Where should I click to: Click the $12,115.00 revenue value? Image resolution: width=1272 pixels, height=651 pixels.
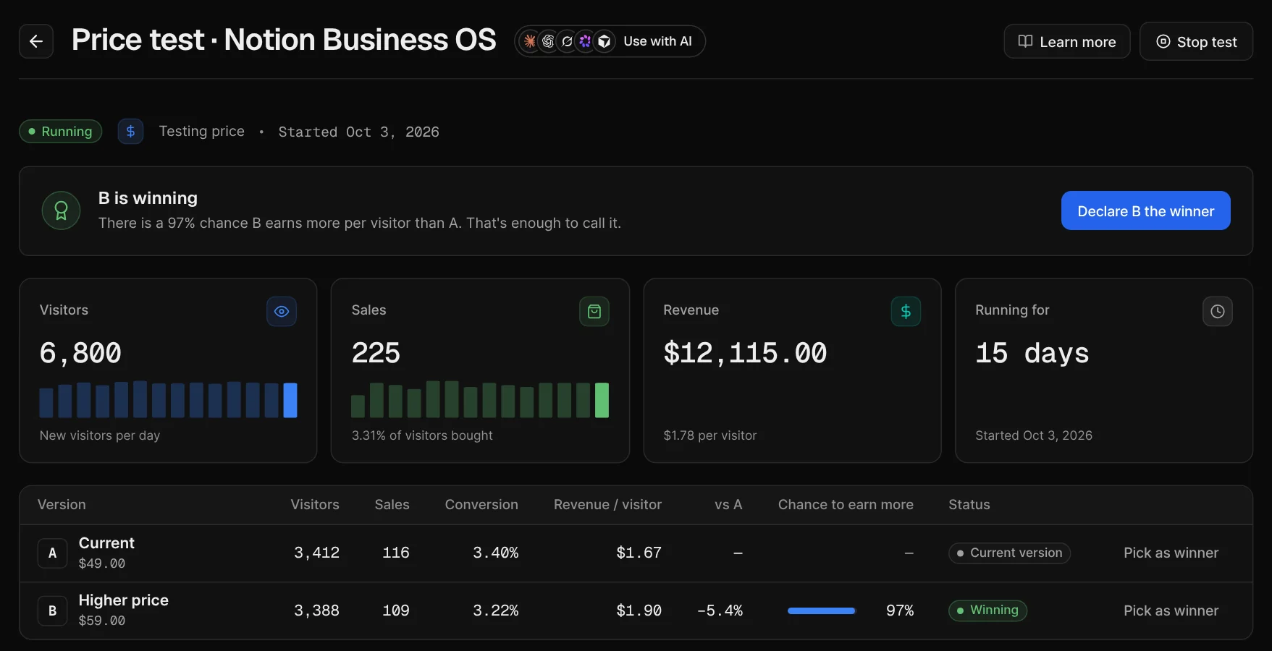[x=745, y=353]
